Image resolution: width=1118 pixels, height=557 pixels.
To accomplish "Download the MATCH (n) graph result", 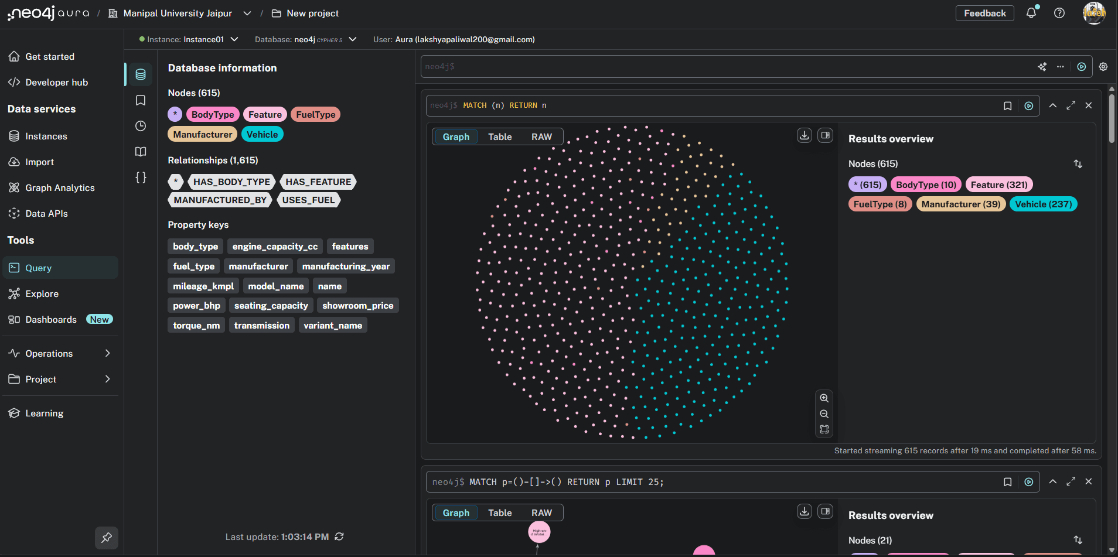I will coord(805,136).
